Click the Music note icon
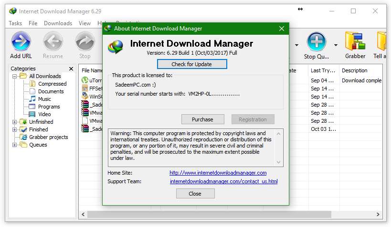This screenshot has height=227, width=391. (32, 99)
